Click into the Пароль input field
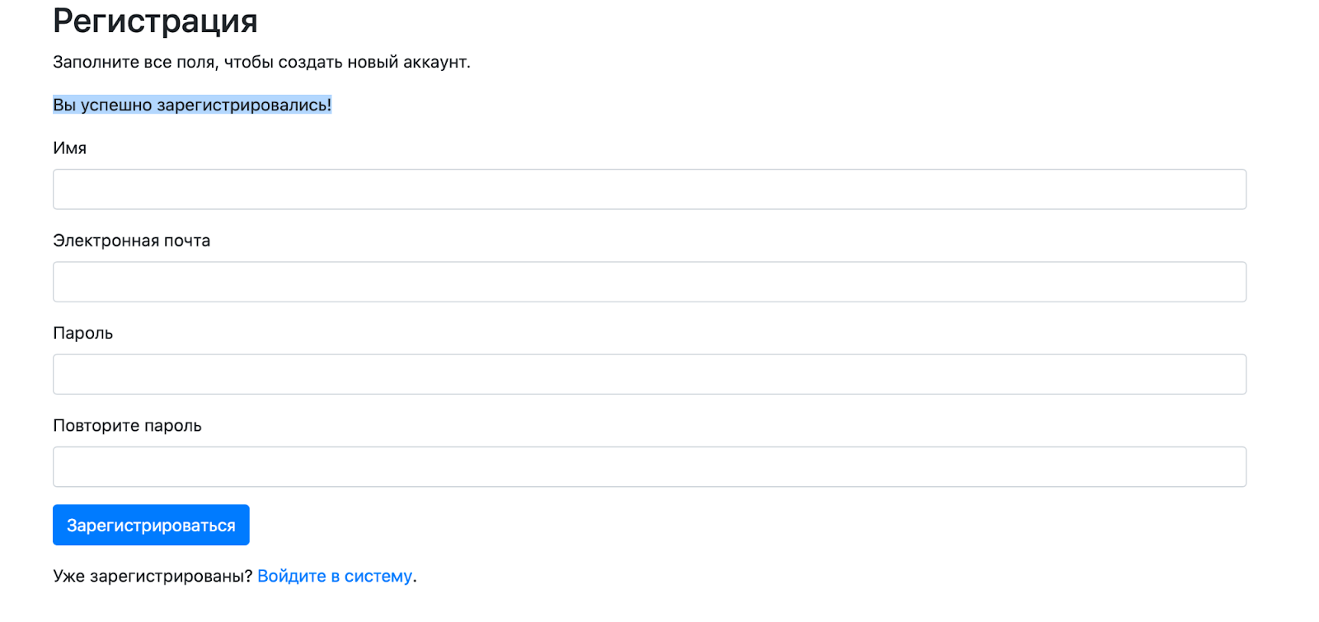This screenshot has width=1319, height=622. tap(649, 374)
